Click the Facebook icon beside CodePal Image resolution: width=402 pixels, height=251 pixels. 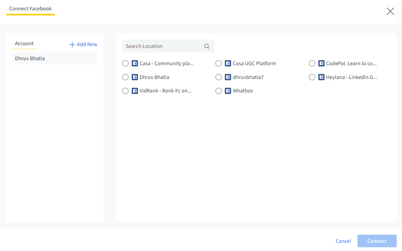321,63
